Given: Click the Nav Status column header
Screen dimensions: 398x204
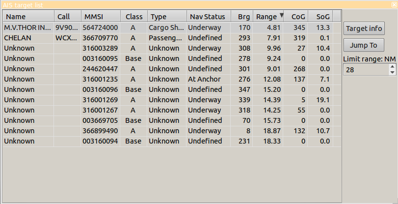Looking at the screenshot, I should [x=207, y=17].
